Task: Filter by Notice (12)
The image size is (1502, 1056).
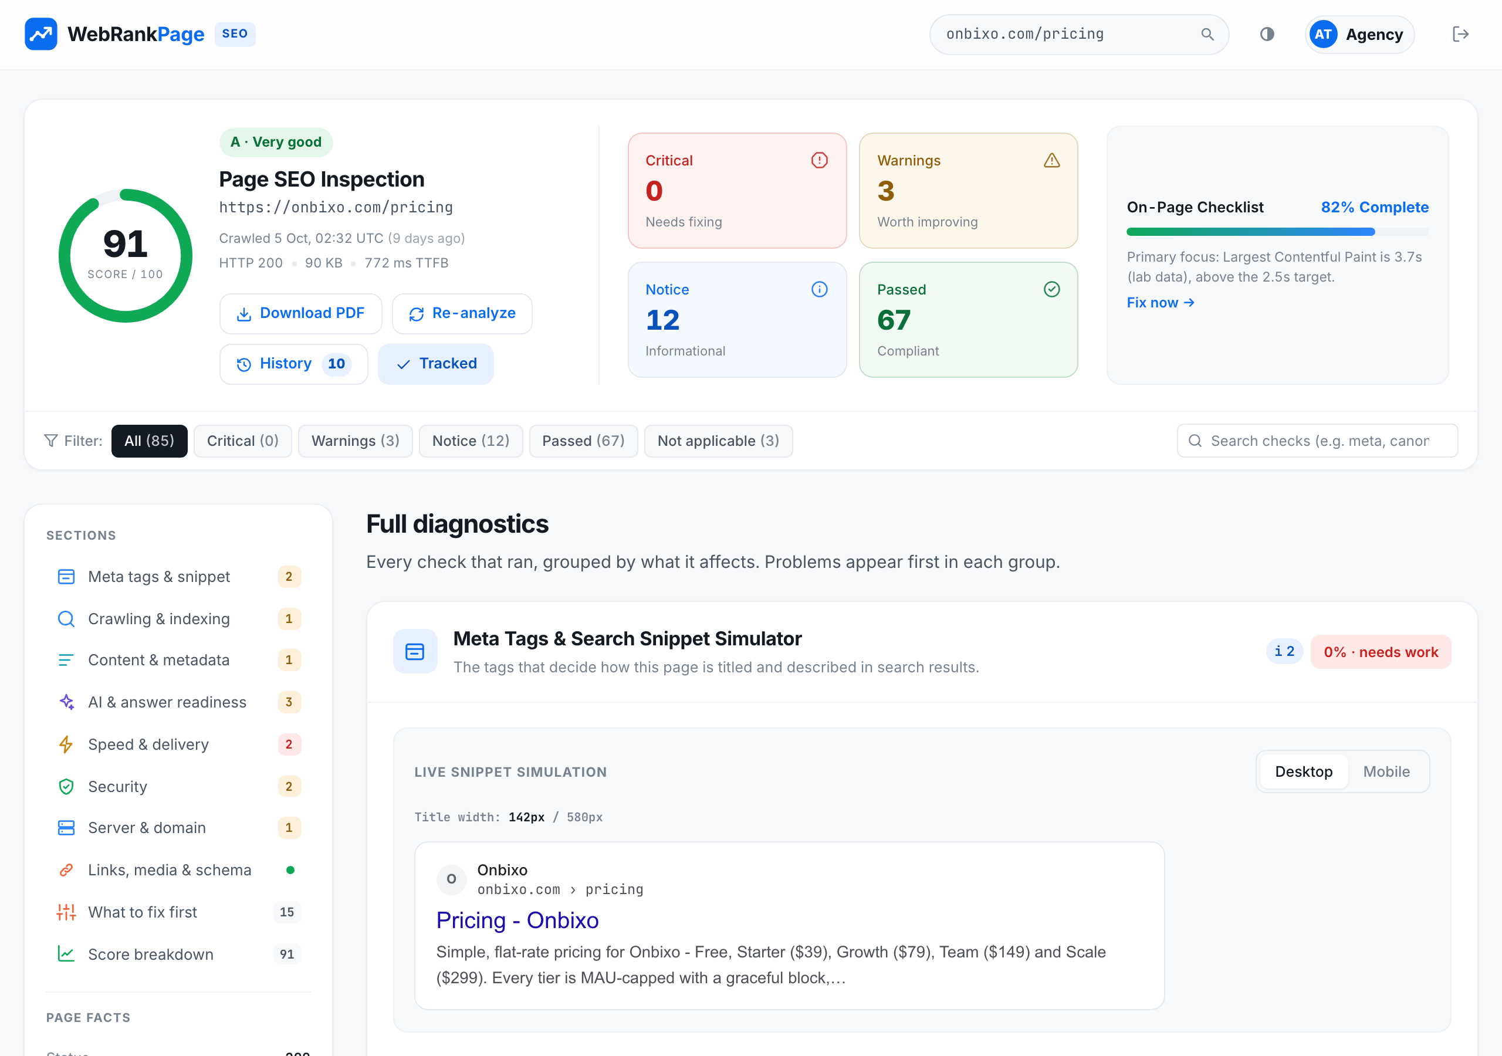Action: pyautogui.click(x=471, y=441)
